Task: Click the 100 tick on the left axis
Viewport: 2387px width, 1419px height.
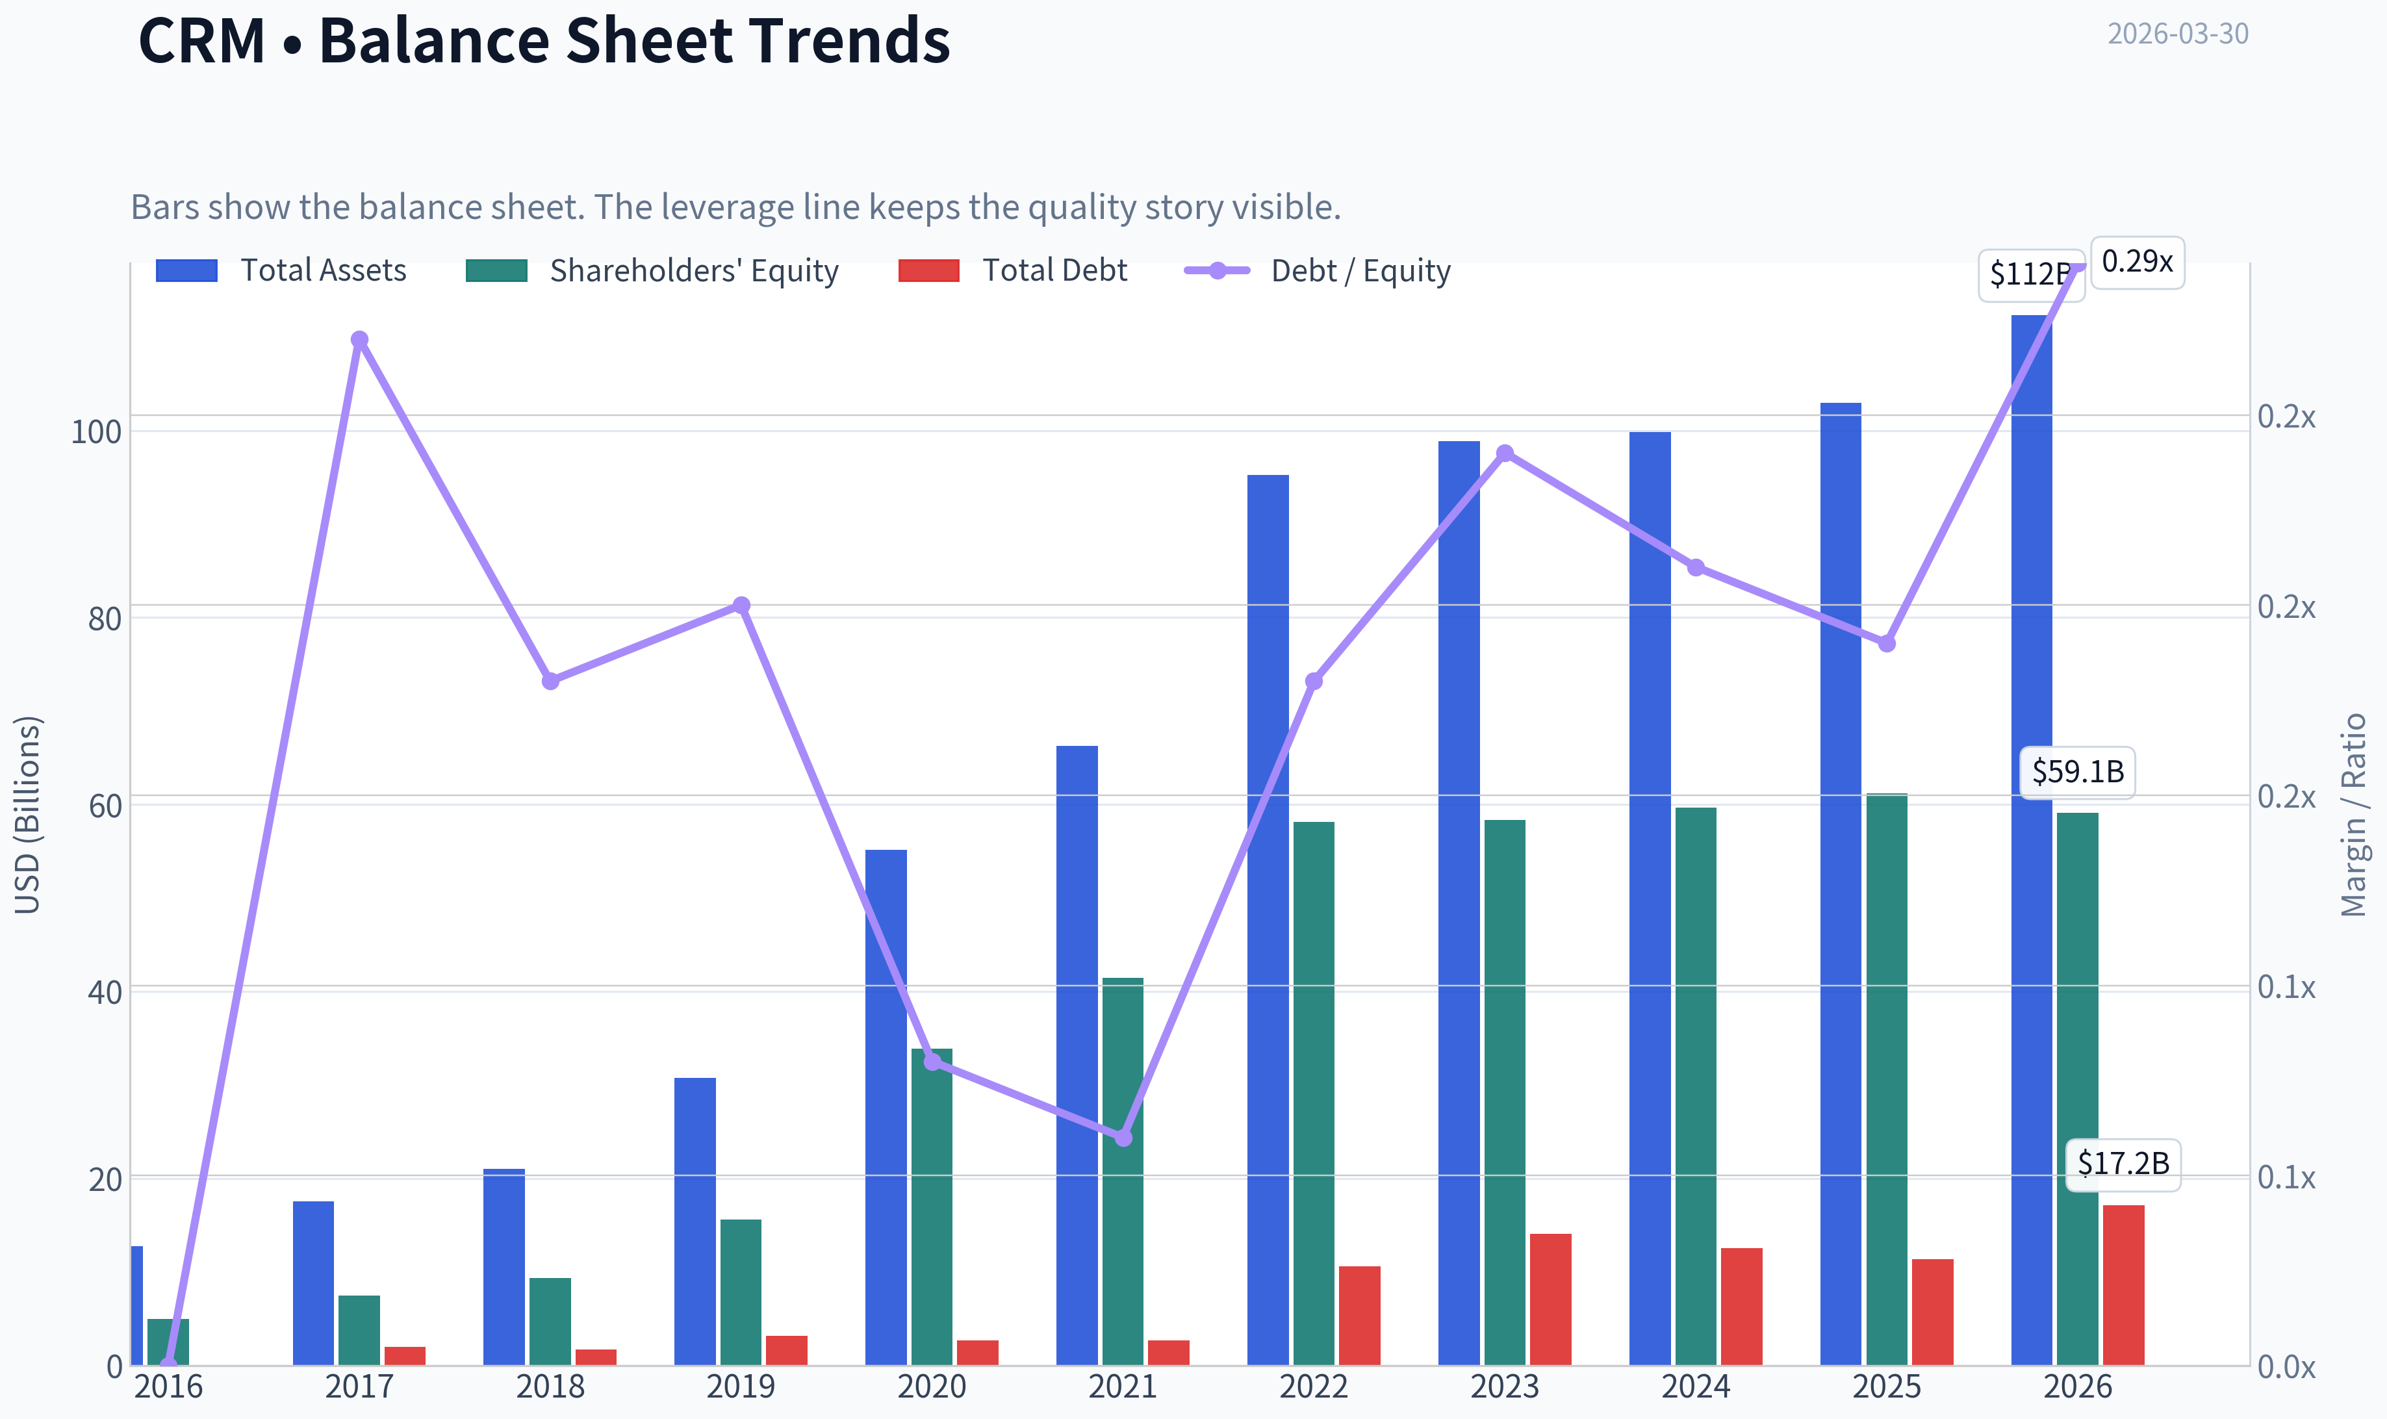Action: pyautogui.click(x=97, y=432)
